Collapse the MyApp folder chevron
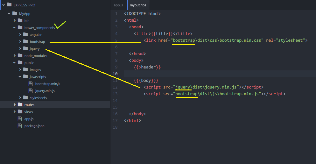Viewport: 316px width, 164px height. tap(9, 13)
